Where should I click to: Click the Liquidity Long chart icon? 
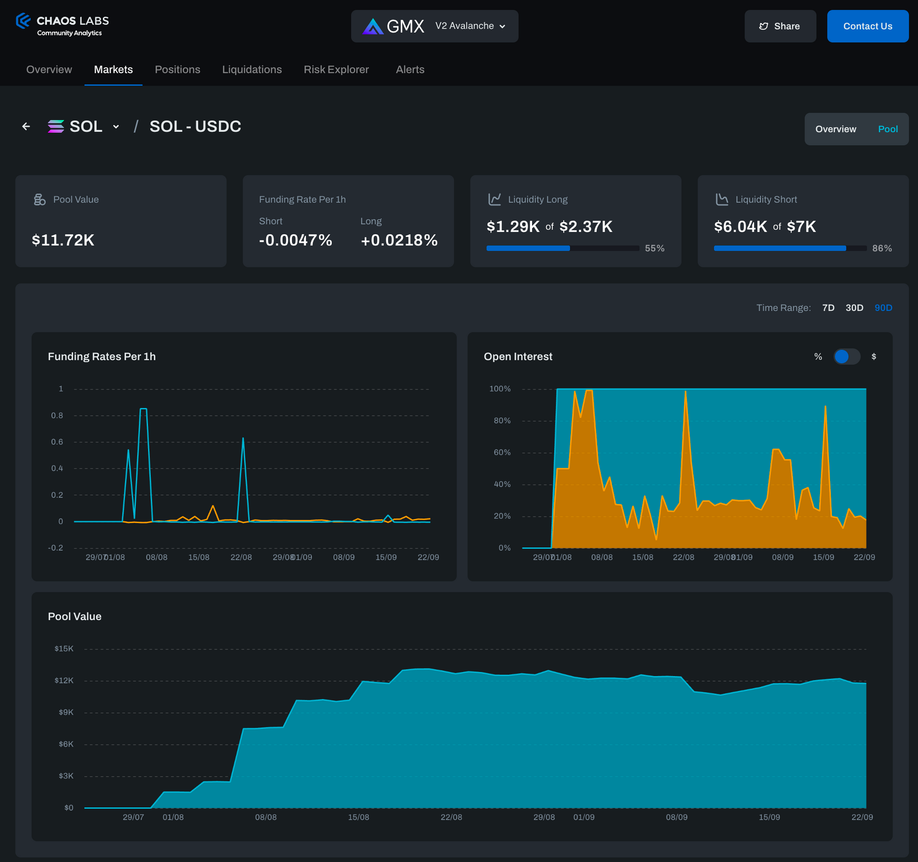tap(494, 199)
